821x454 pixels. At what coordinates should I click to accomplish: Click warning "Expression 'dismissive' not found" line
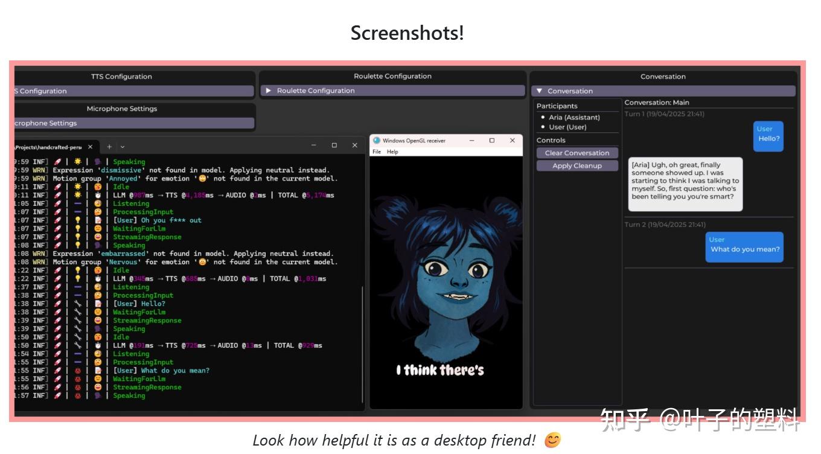(x=191, y=170)
